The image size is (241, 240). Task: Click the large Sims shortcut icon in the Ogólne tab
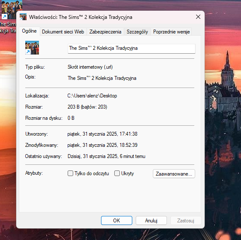click(32, 48)
